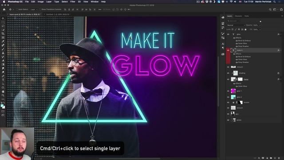Open the blend mode Normal dropdown

click(x=236, y=25)
